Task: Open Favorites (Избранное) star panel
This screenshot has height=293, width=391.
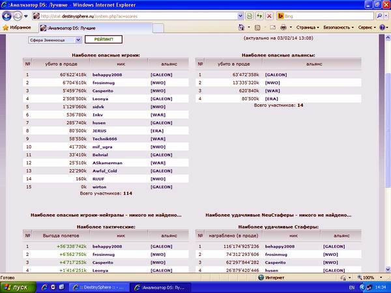Action: [18, 28]
